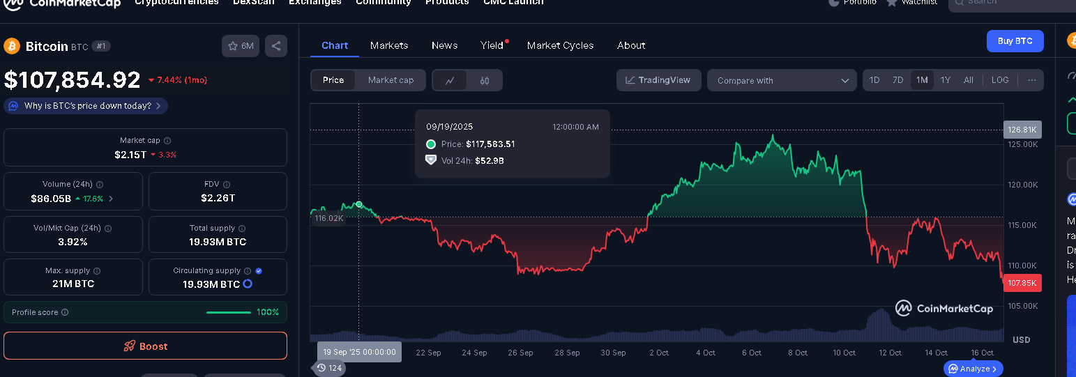Switch to the Chart tab
Image resolution: width=1076 pixels, height=377 pixels.
pos(335,45)
